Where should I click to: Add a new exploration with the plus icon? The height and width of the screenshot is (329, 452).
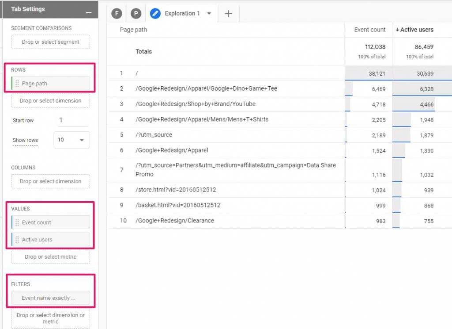(x=228, y=14)
